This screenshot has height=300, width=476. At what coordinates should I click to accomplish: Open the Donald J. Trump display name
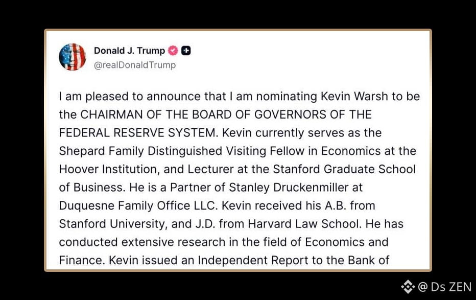129,51
